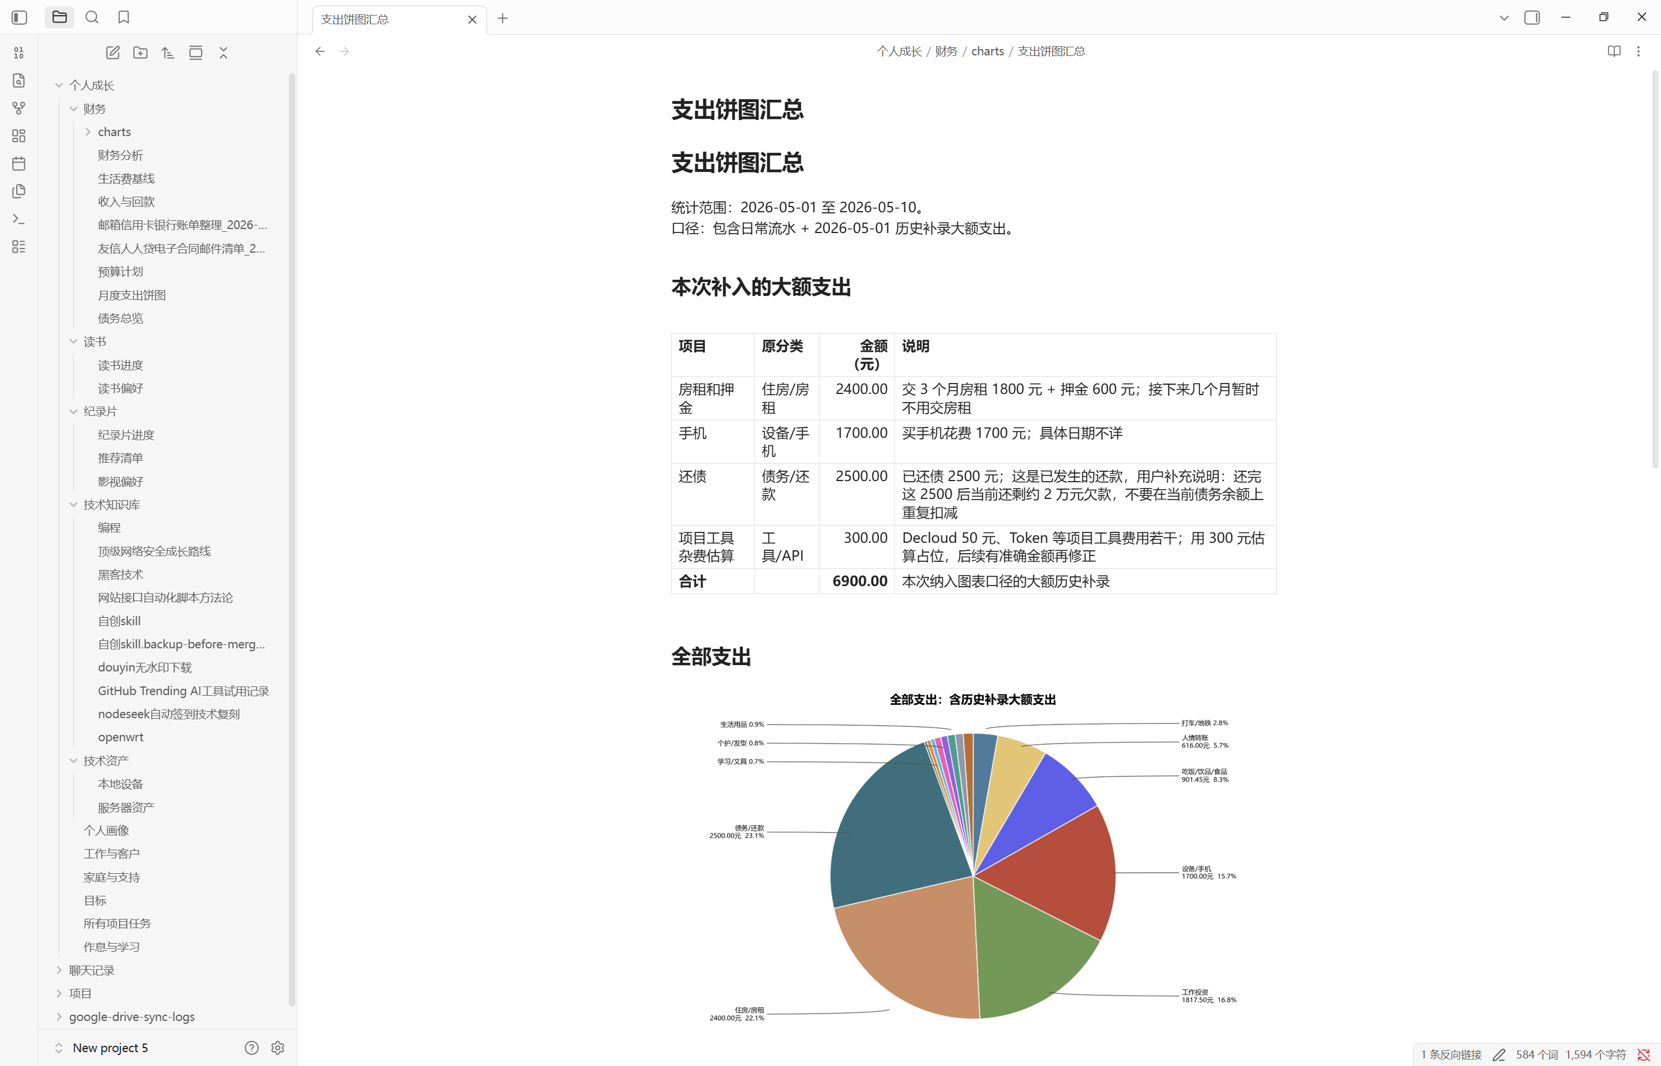
Task: Collapse the 技术资产 folder
Action: [73, 761]
